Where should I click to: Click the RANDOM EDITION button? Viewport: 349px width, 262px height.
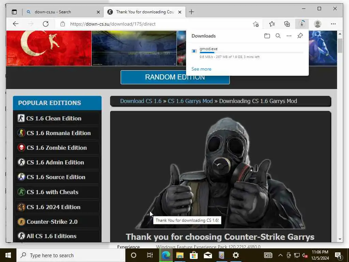[x=175, y=77]
